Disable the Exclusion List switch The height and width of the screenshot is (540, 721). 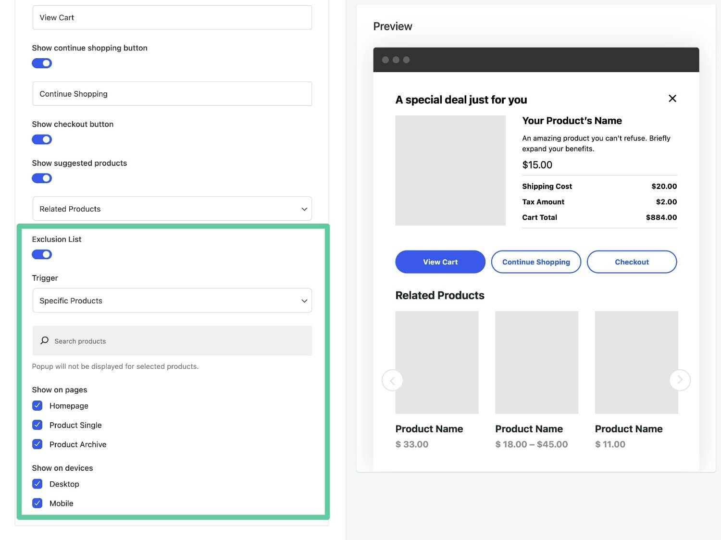click(x=42, y=254)
